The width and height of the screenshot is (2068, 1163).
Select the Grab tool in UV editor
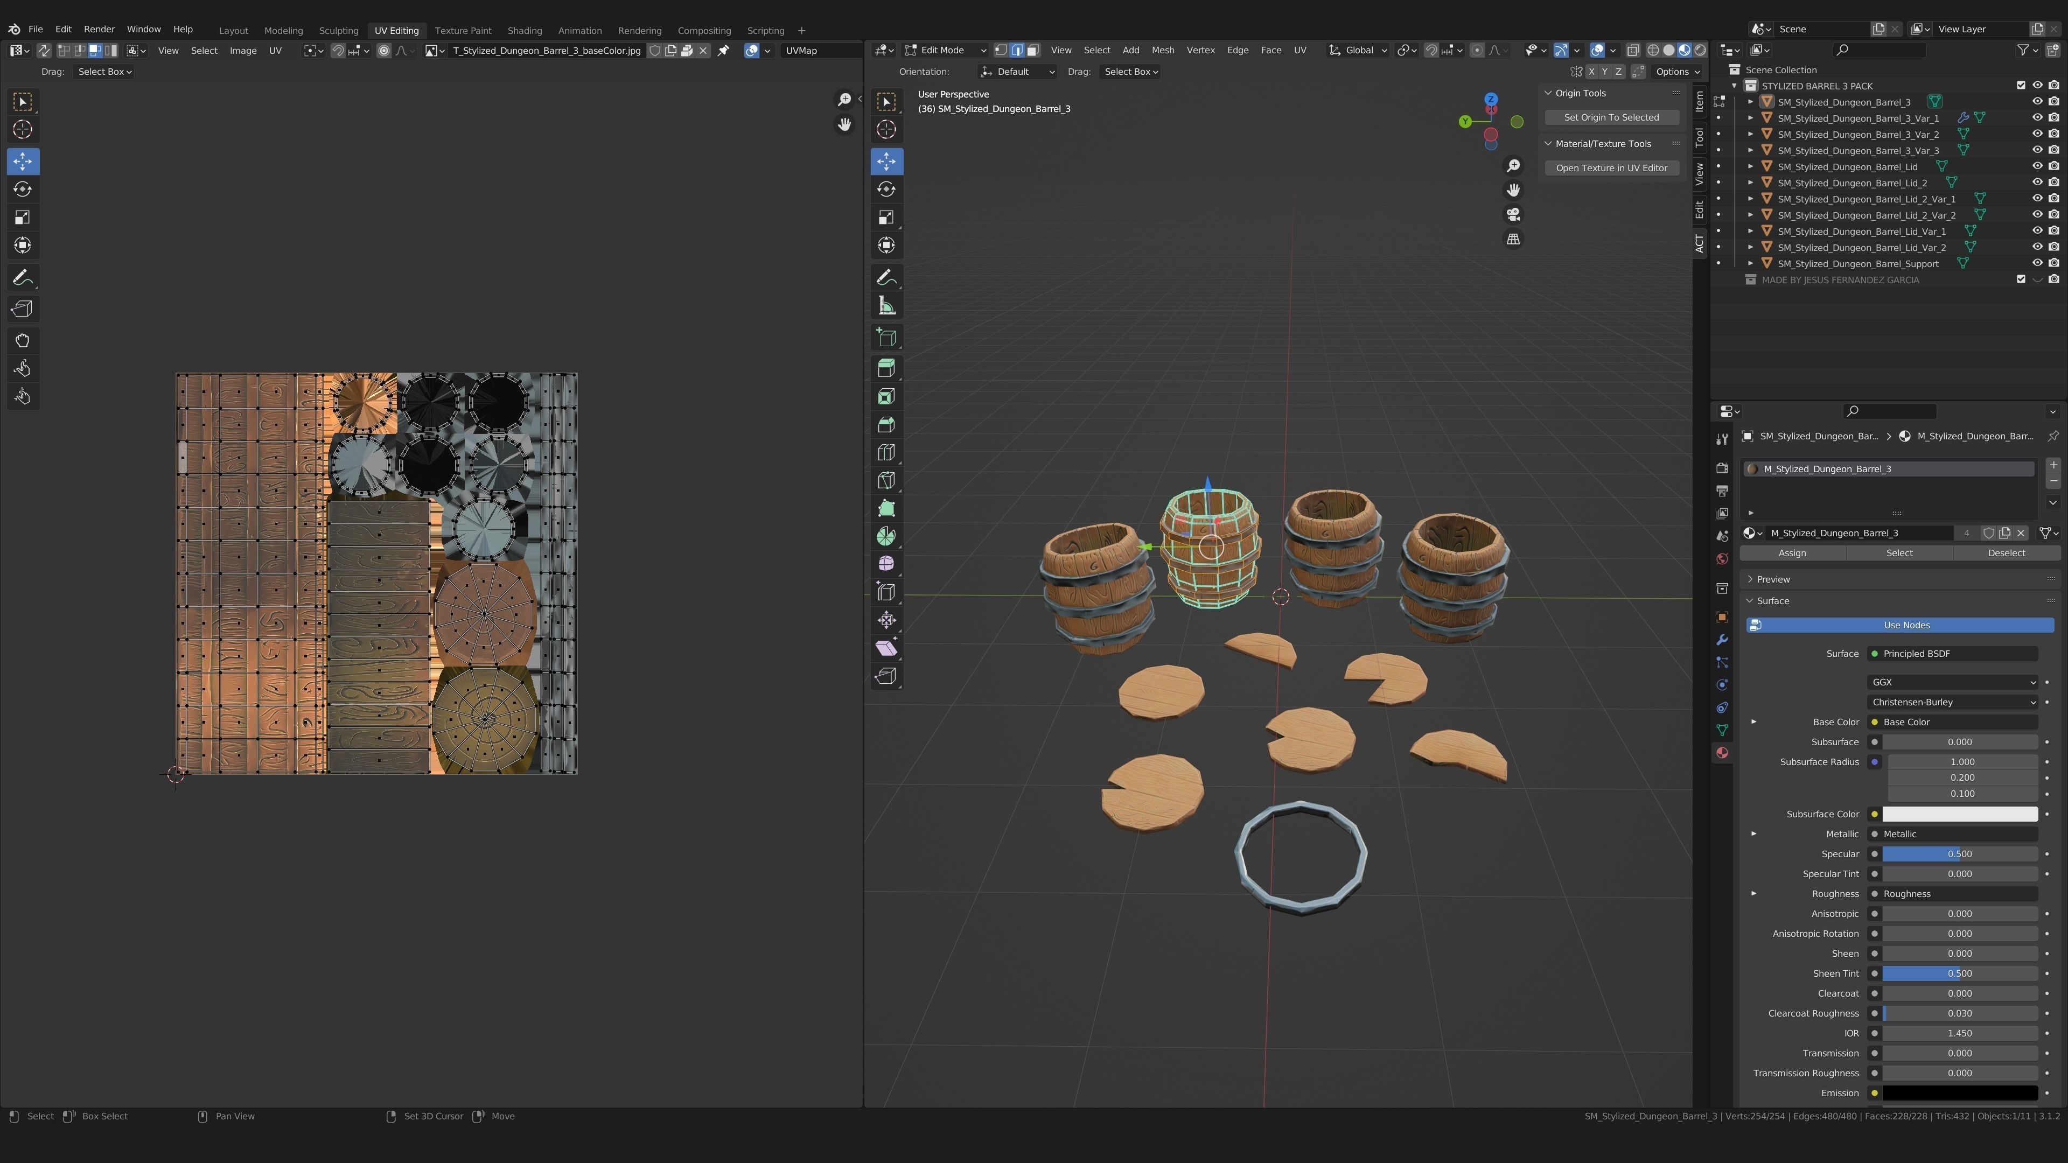23,340
